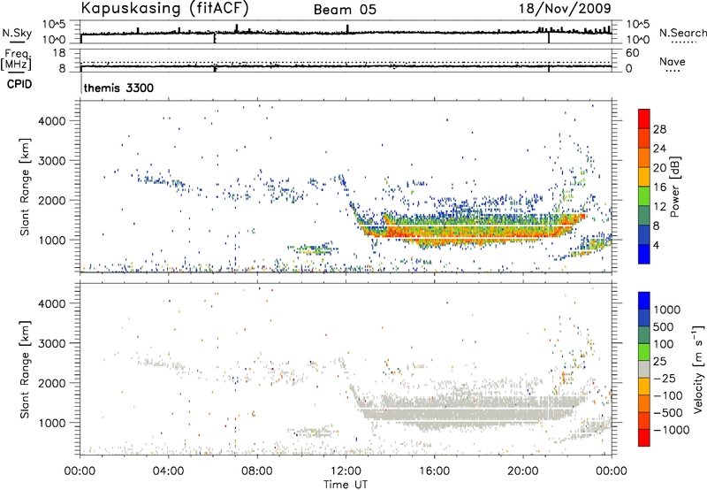The width and height of the screenshot is (707, 490).
Task: Click the '1000' tick on the velocity panel range axis
Action: 51,423
